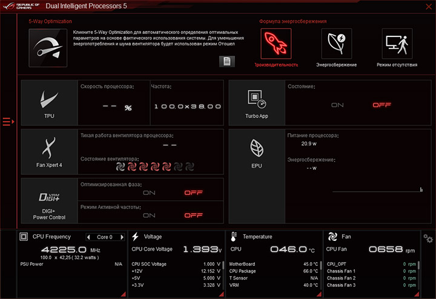436x299 pixels.
Task: Click the Fan monitor icon
Action: (x=332, y=237)
